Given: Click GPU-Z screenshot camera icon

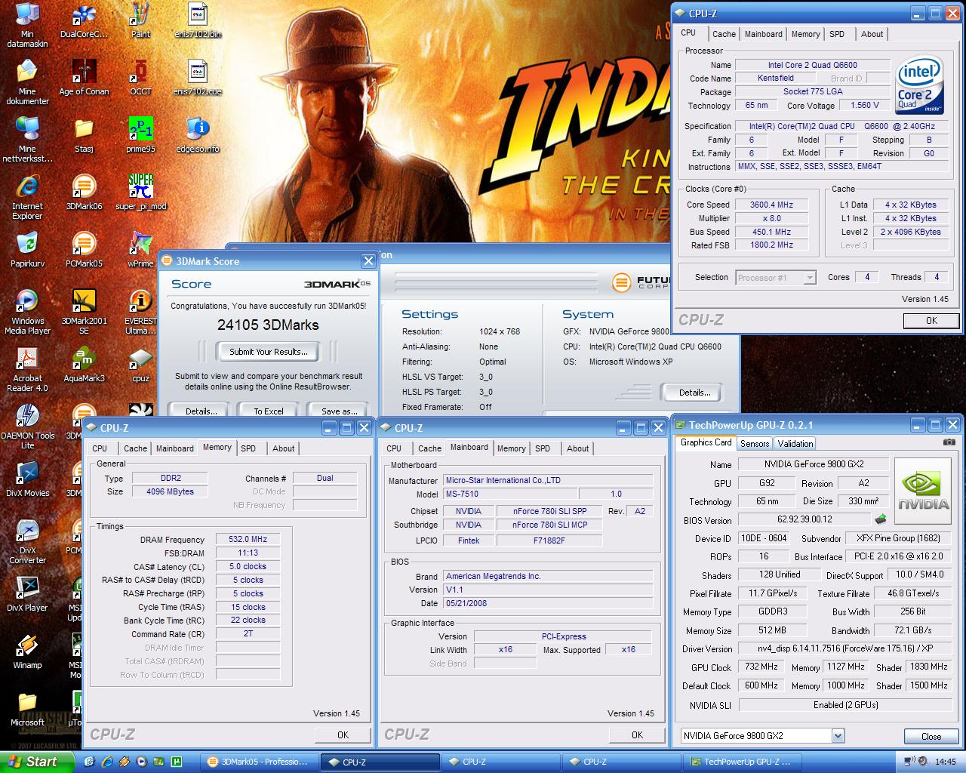Looking at the screenshot, I should pyautogui.click(x=949, y=443).
